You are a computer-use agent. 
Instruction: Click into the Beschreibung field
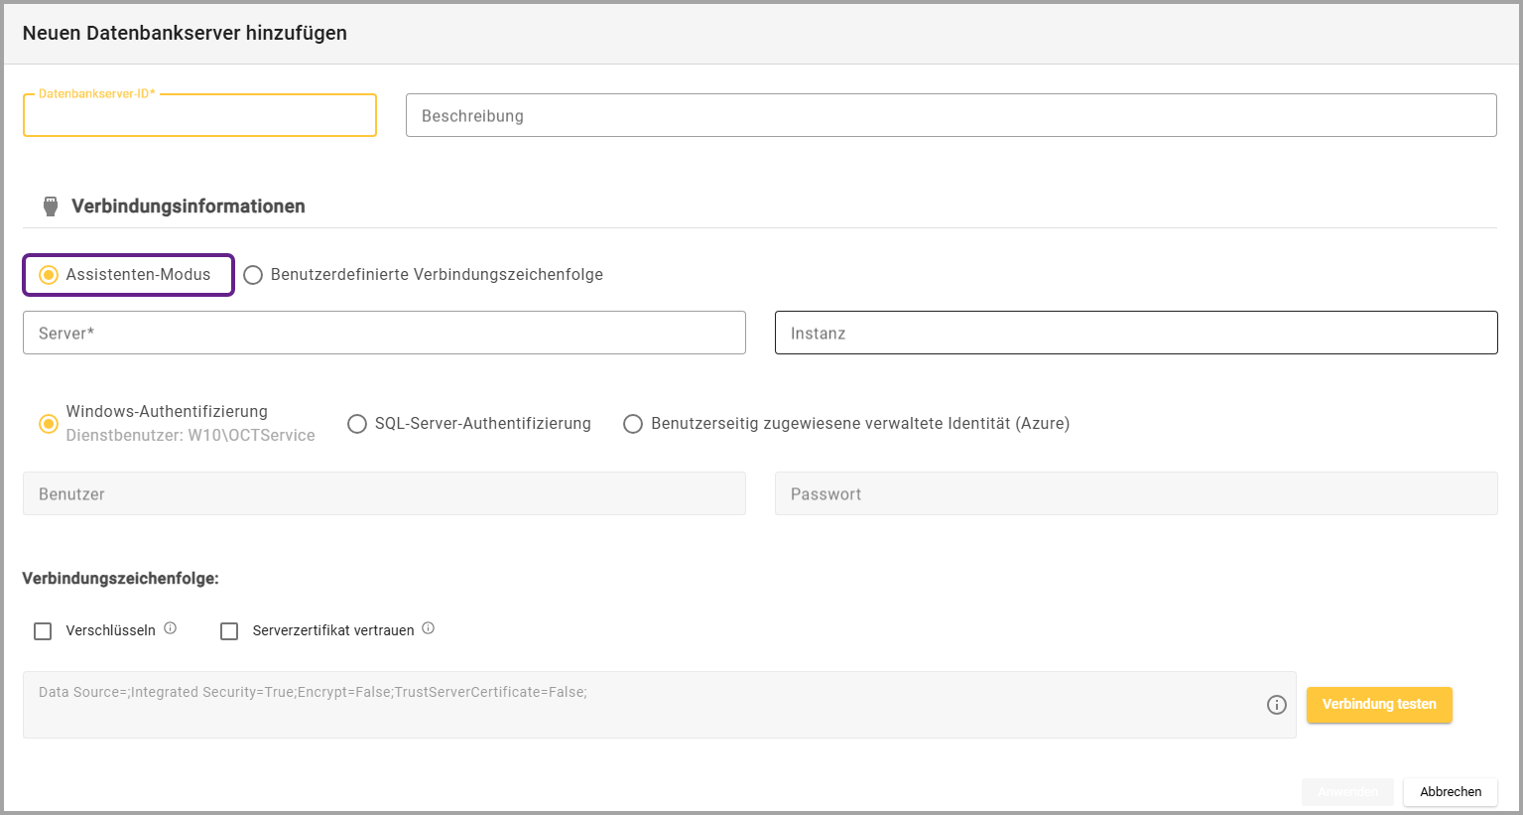951,116
